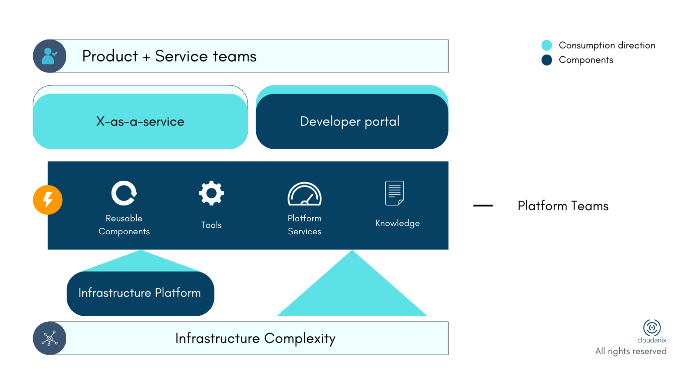This screenshot has height=385, width=696.
Task: Click the black dash left of Platform Teams
Action: (483, 206)
